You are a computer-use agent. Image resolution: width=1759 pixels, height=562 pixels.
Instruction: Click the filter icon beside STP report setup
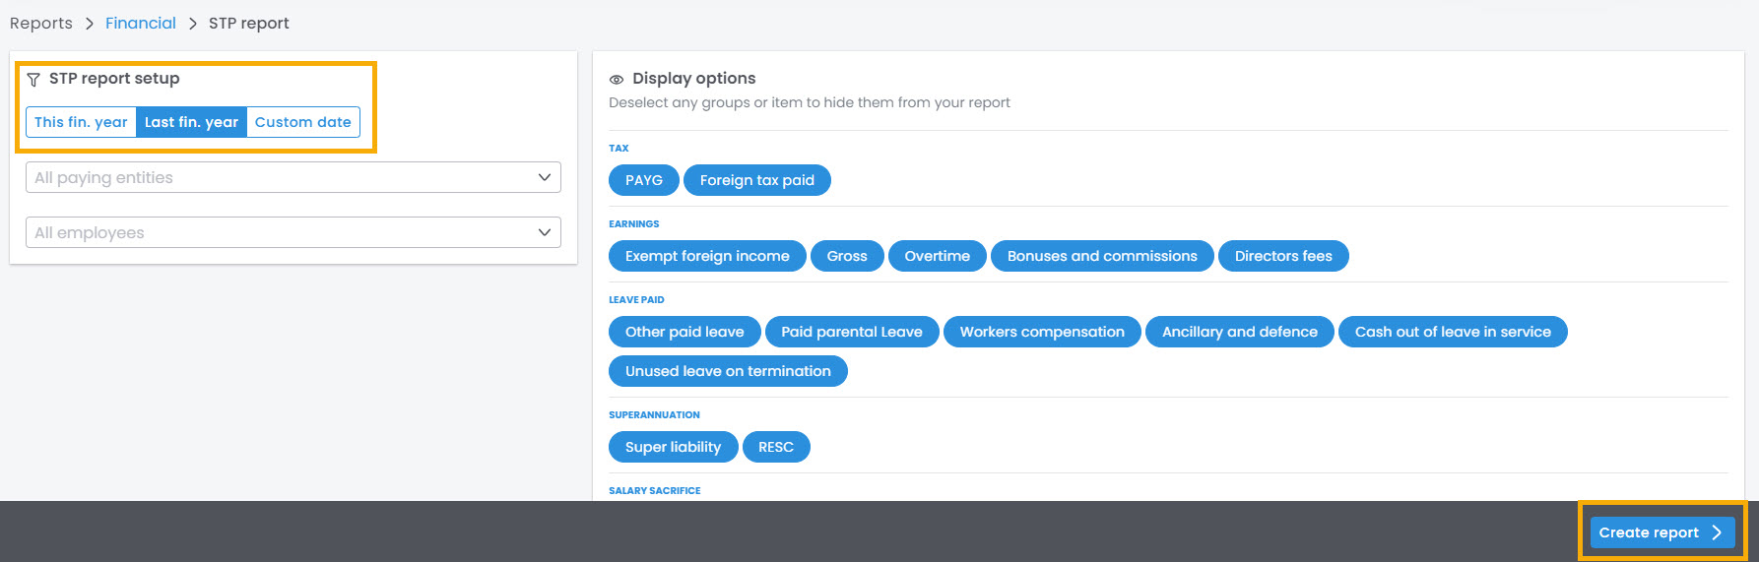coord(33,80)
